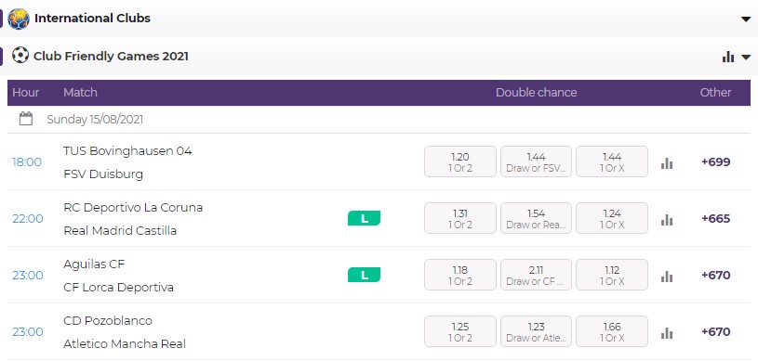Click the calendar icon beside Sunday 15/08/2021
This screenshot has width=758, height=361.
tap(26, 119)
